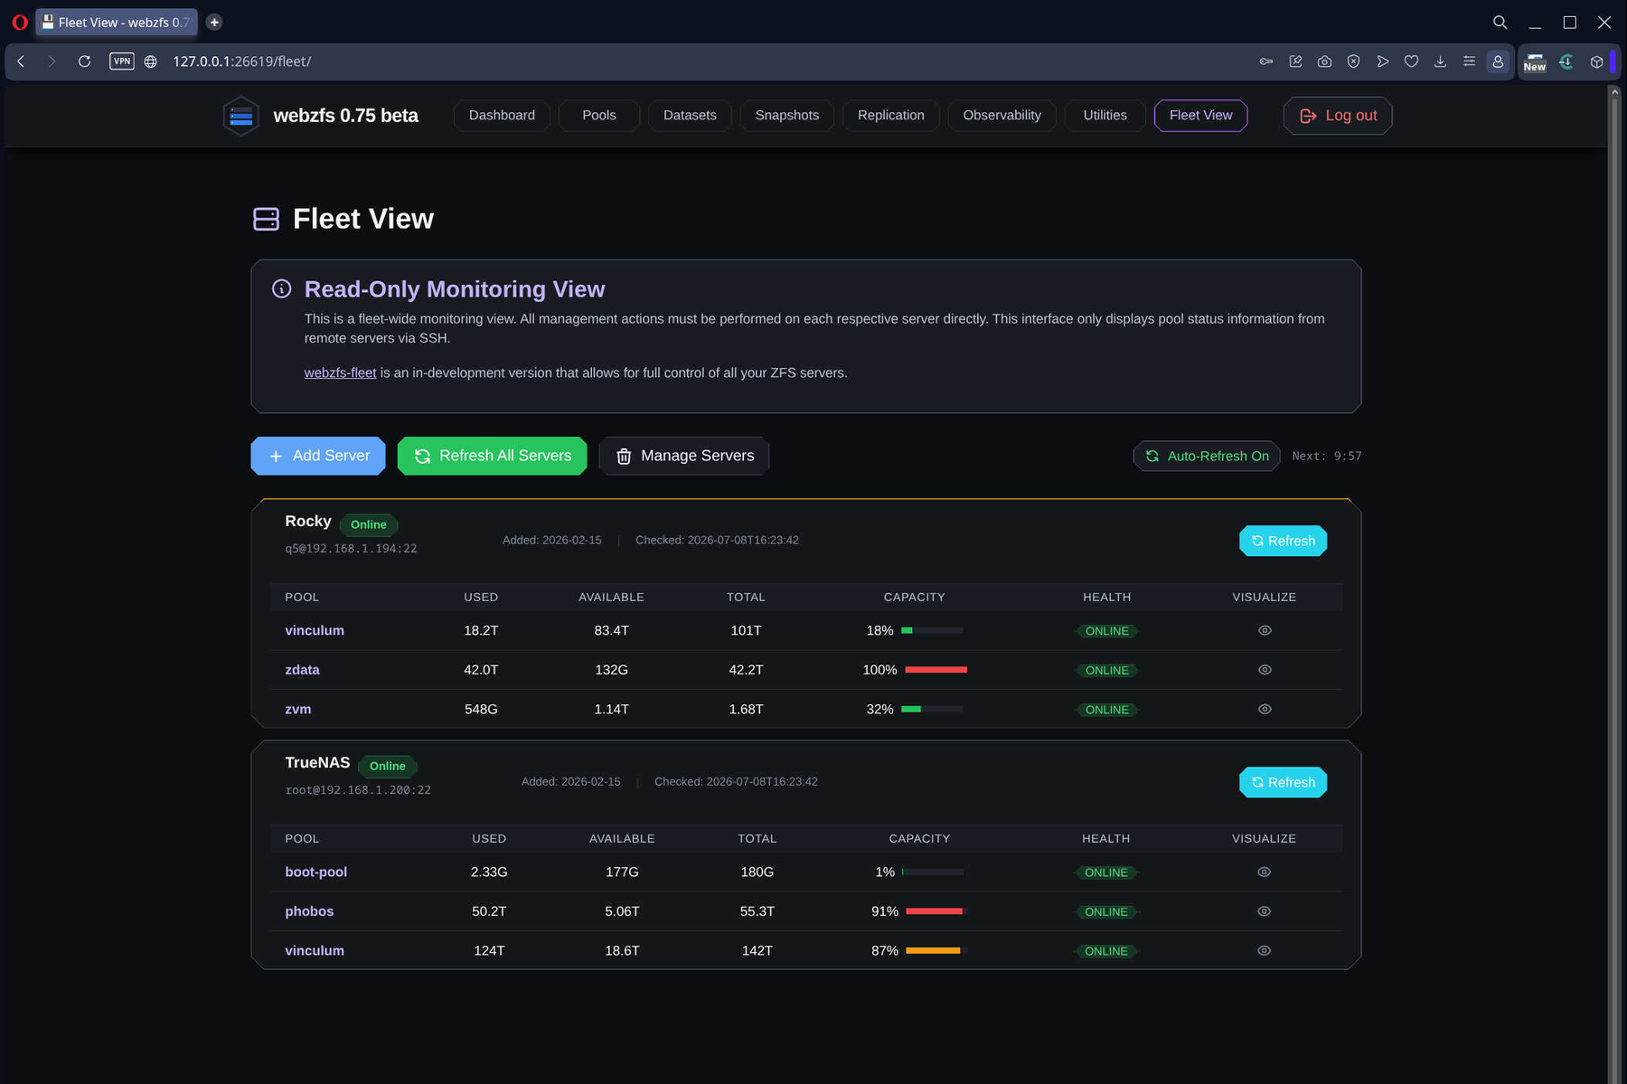Click the Rocky server Online status badge

coord(369,524)
